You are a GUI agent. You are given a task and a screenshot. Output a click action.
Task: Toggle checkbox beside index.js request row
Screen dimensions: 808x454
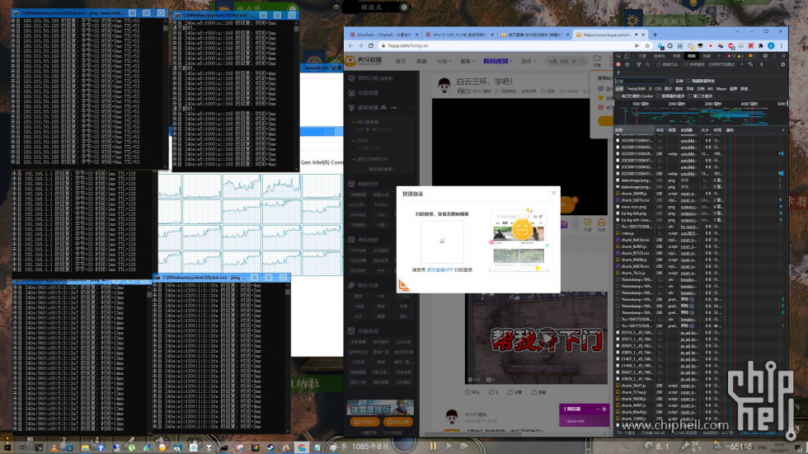pyautogui.click(x=618, y=233)
